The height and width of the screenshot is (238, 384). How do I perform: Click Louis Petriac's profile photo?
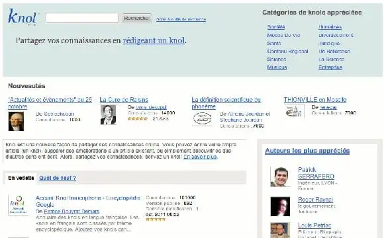280,230
